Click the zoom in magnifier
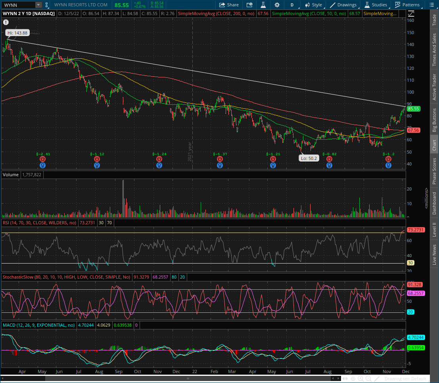This screenshot has width=439, height=383. point(360,379)
